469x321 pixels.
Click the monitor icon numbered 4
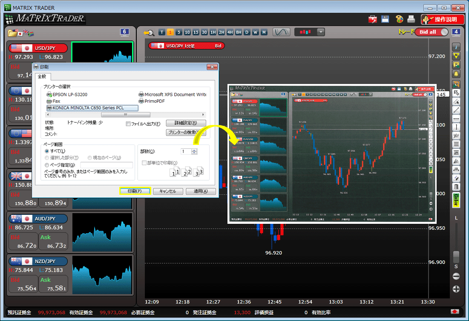456,32
